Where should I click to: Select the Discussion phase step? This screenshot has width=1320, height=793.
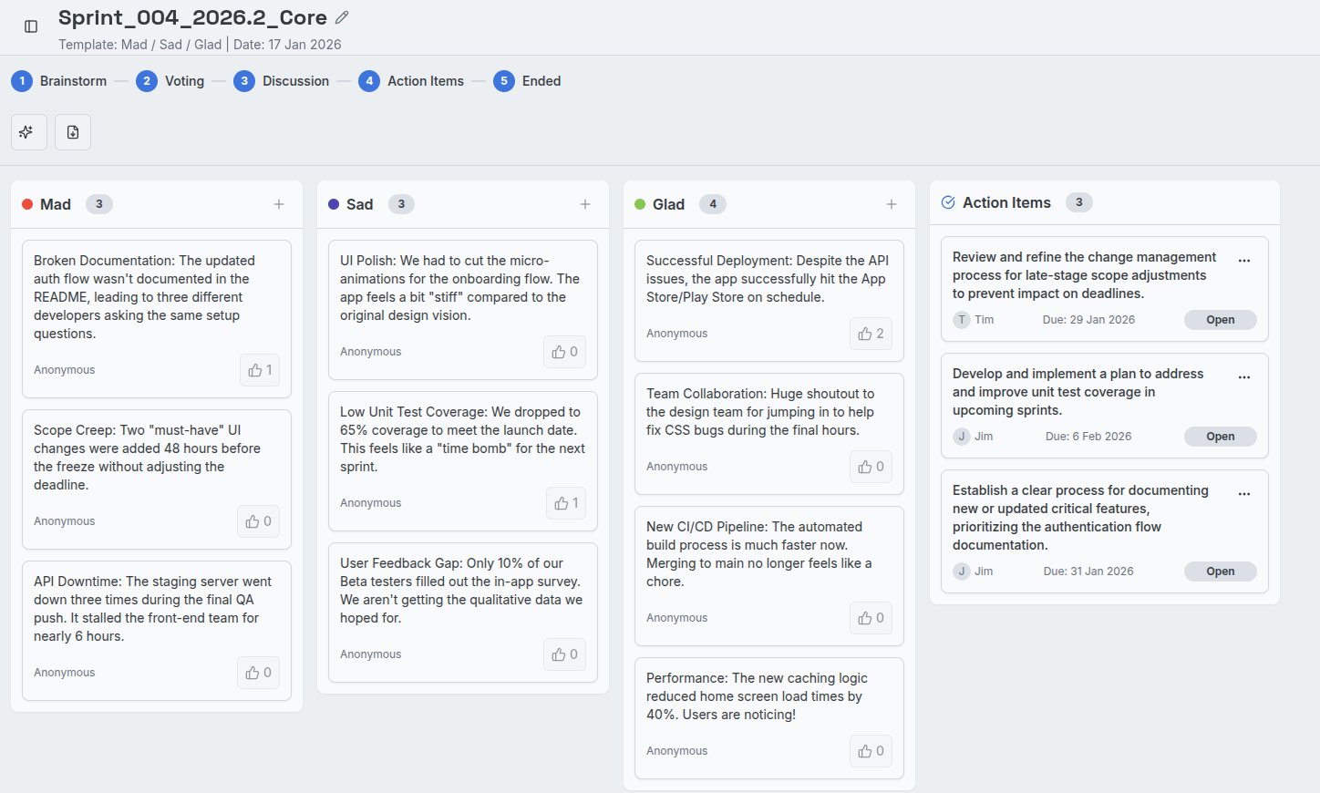pyautogui.click(x=282, y=80)
